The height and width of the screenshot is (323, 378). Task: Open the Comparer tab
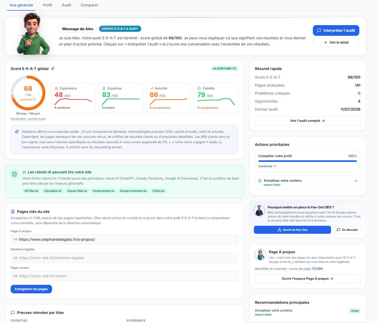tap(89, 5)
